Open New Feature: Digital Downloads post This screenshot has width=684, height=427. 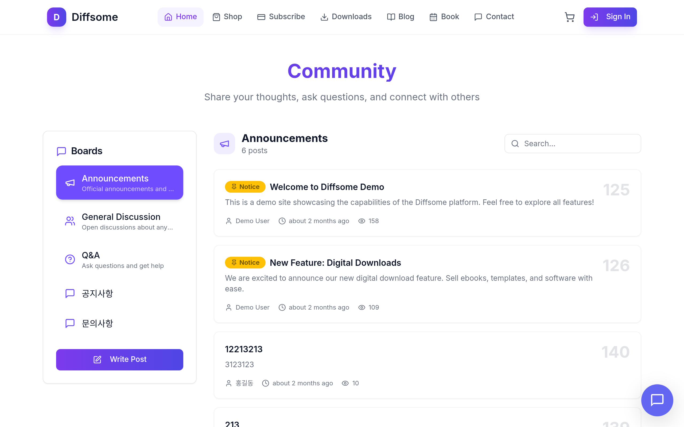click(x=335, y=263)
